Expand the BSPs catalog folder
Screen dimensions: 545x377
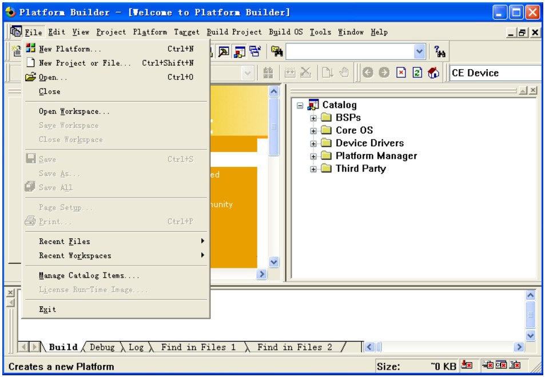pyautogui.click(x=313, y=118)
